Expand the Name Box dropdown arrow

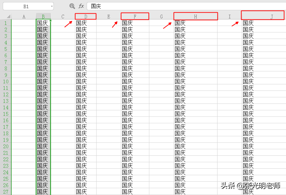point(52,6)
